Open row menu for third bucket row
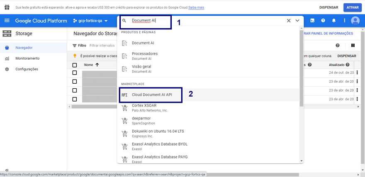 pyautogui.click(x=357, y=90)
